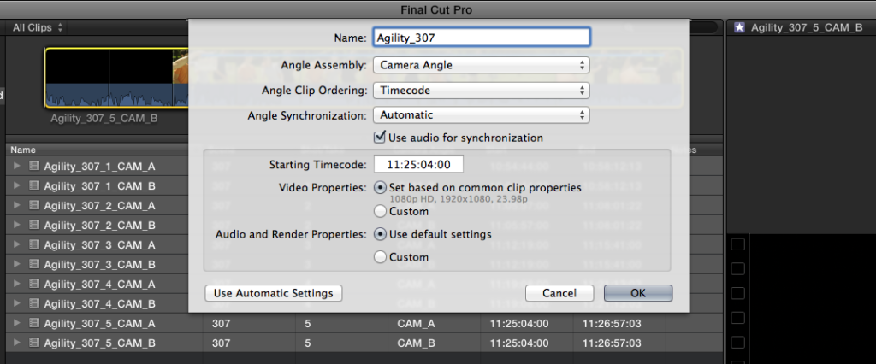Click the Starting Timecode field
The image size is (876, 364).
click(417, 164)
